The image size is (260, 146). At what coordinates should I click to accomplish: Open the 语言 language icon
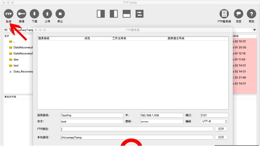click(238, 14)
